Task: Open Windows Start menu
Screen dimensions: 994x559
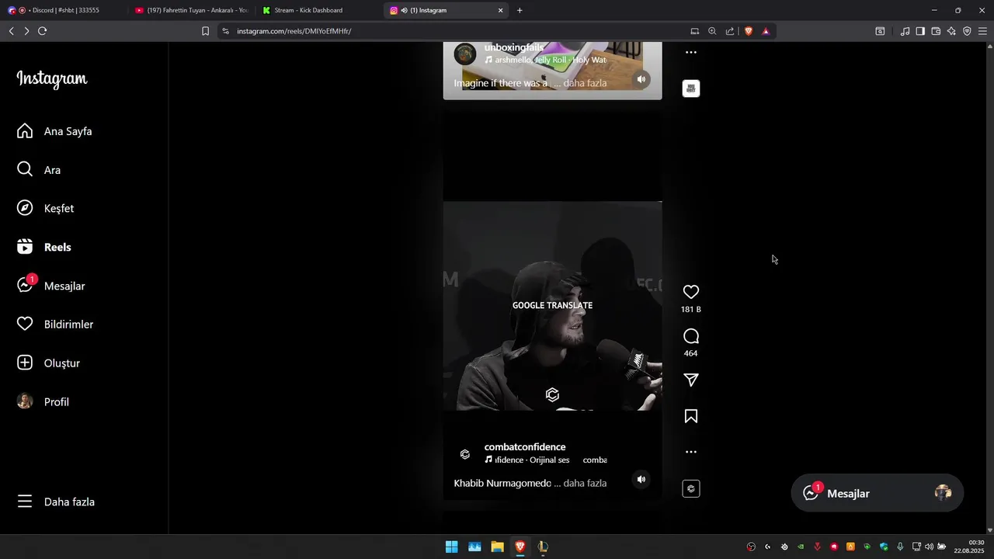Action: point(451,547)
